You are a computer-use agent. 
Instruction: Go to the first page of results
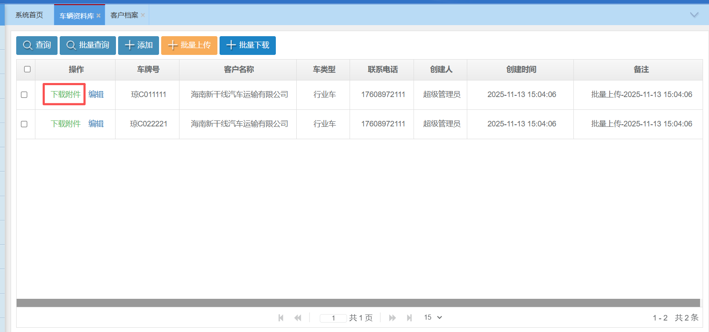281,318
